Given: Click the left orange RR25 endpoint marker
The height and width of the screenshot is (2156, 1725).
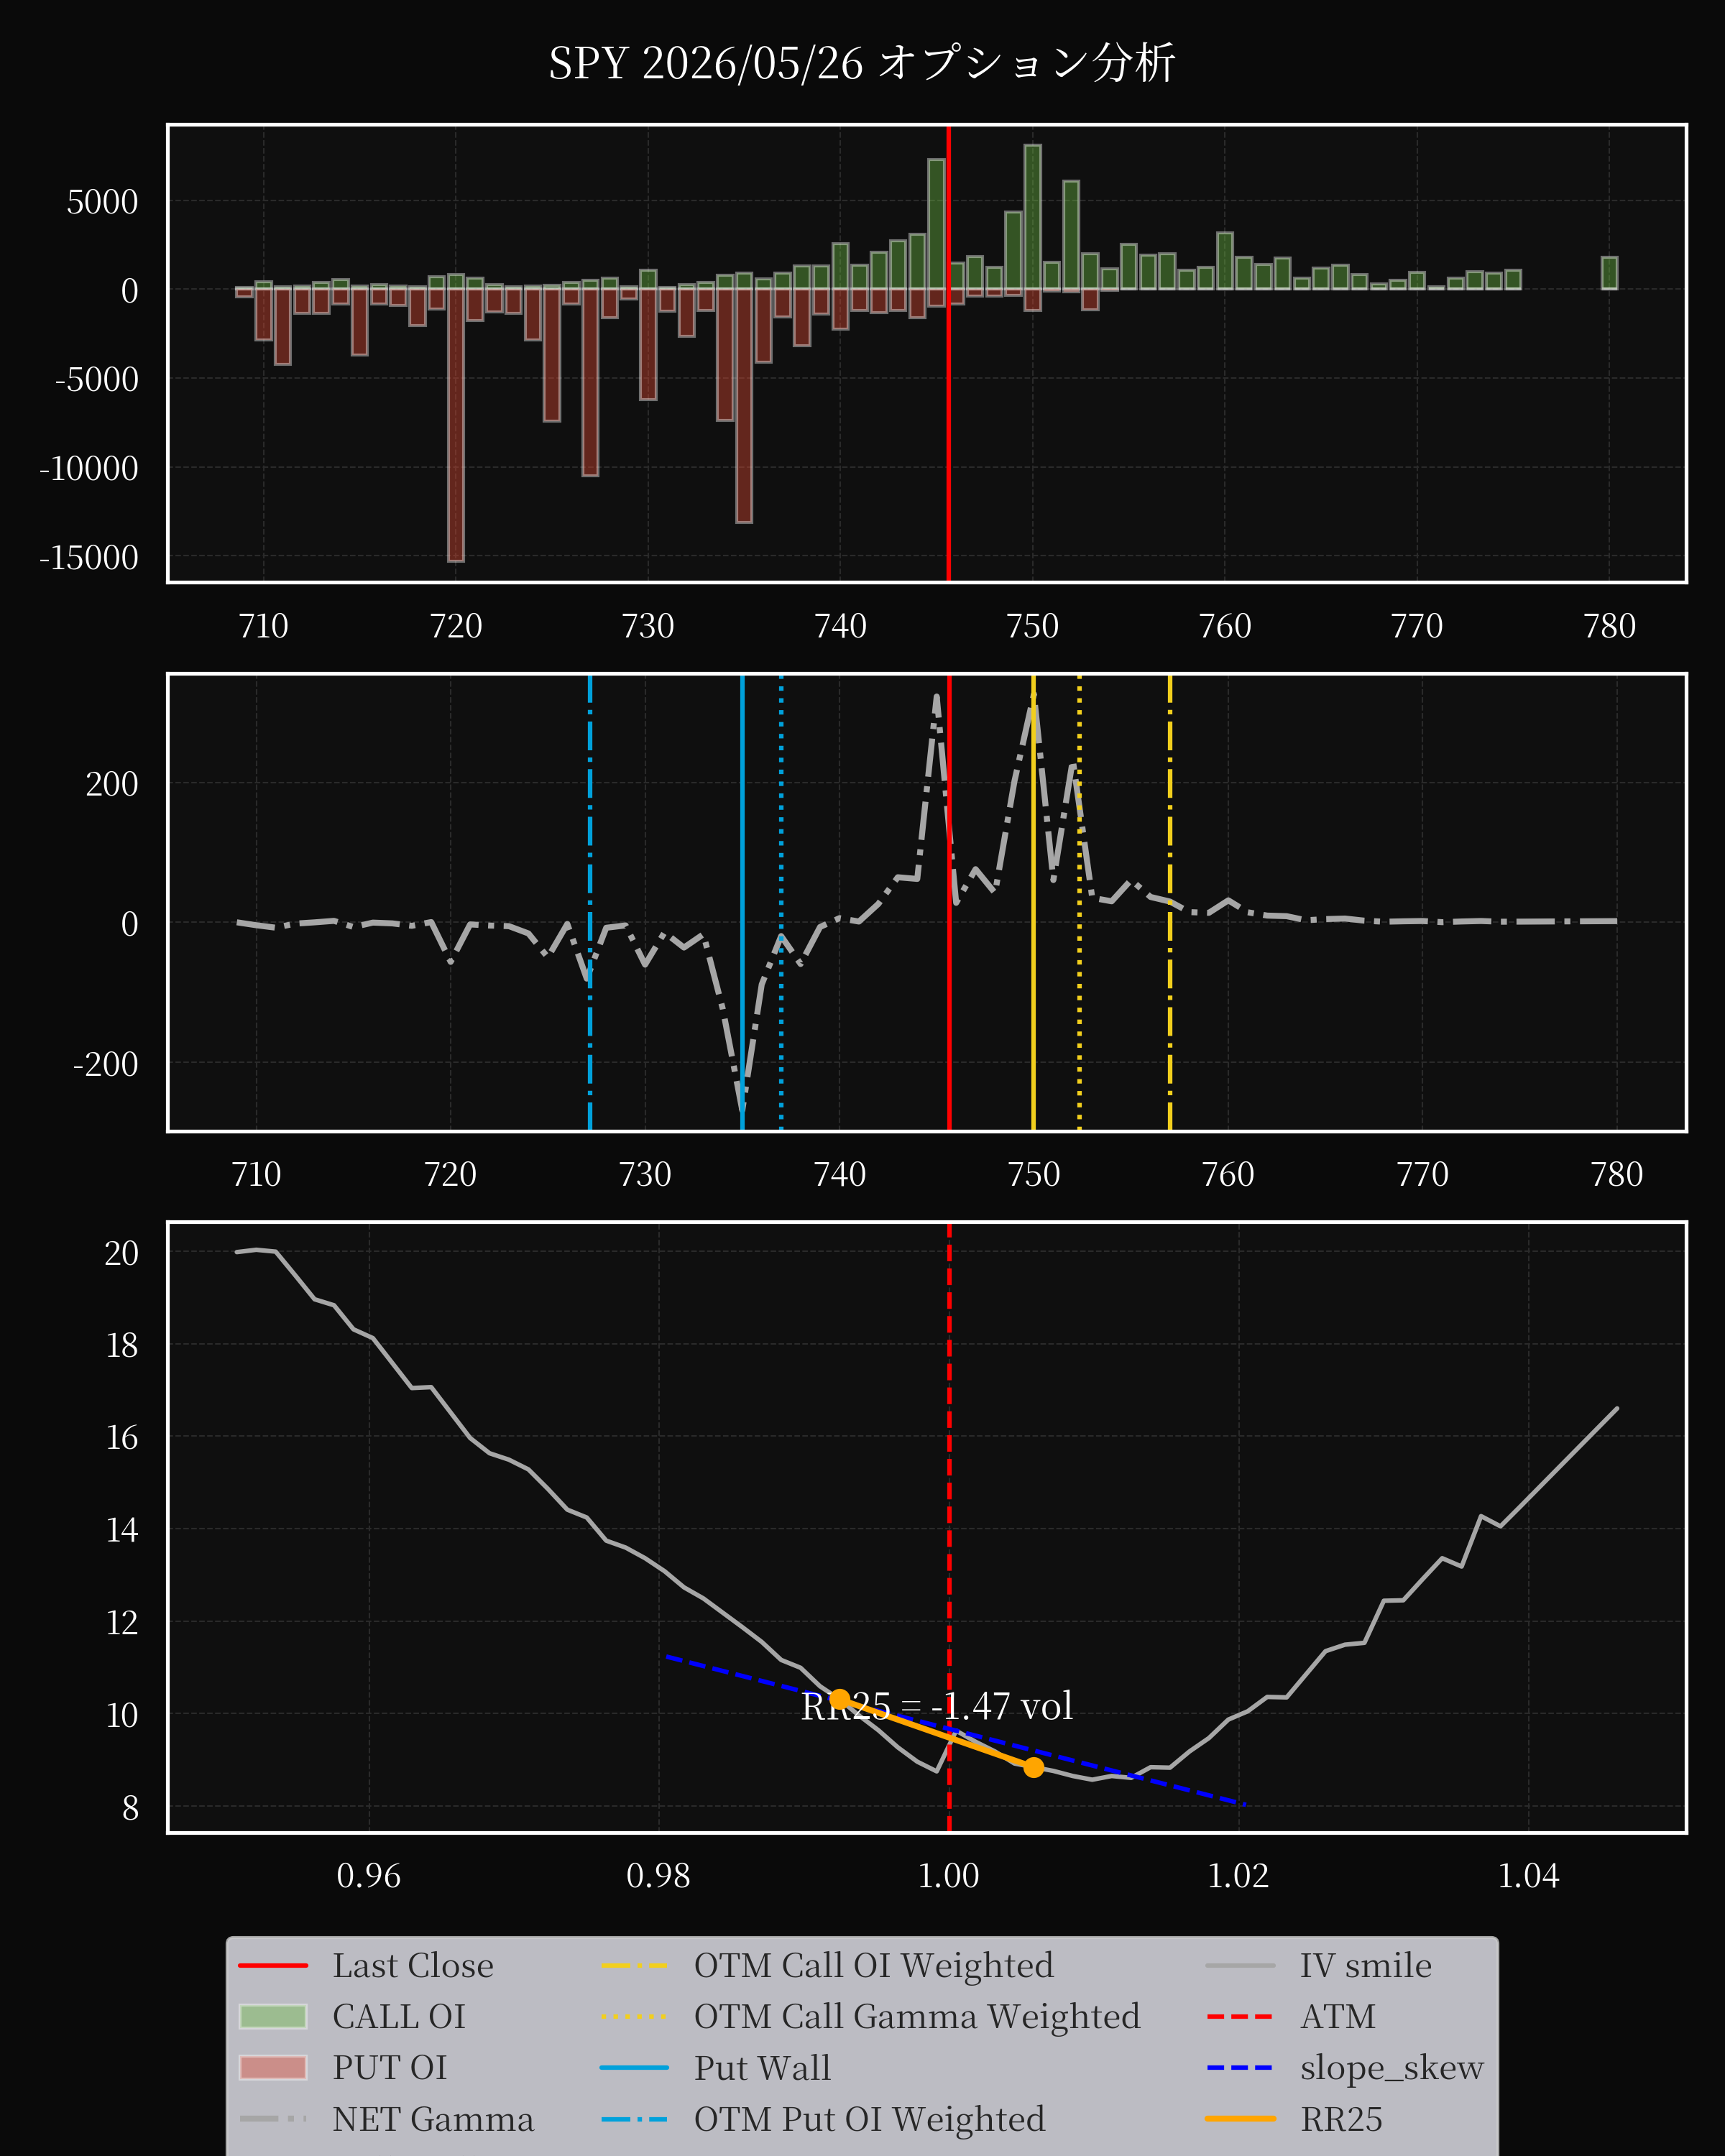Looking at the screenshot, I should pyautogui.click(x=840, y=1699).
